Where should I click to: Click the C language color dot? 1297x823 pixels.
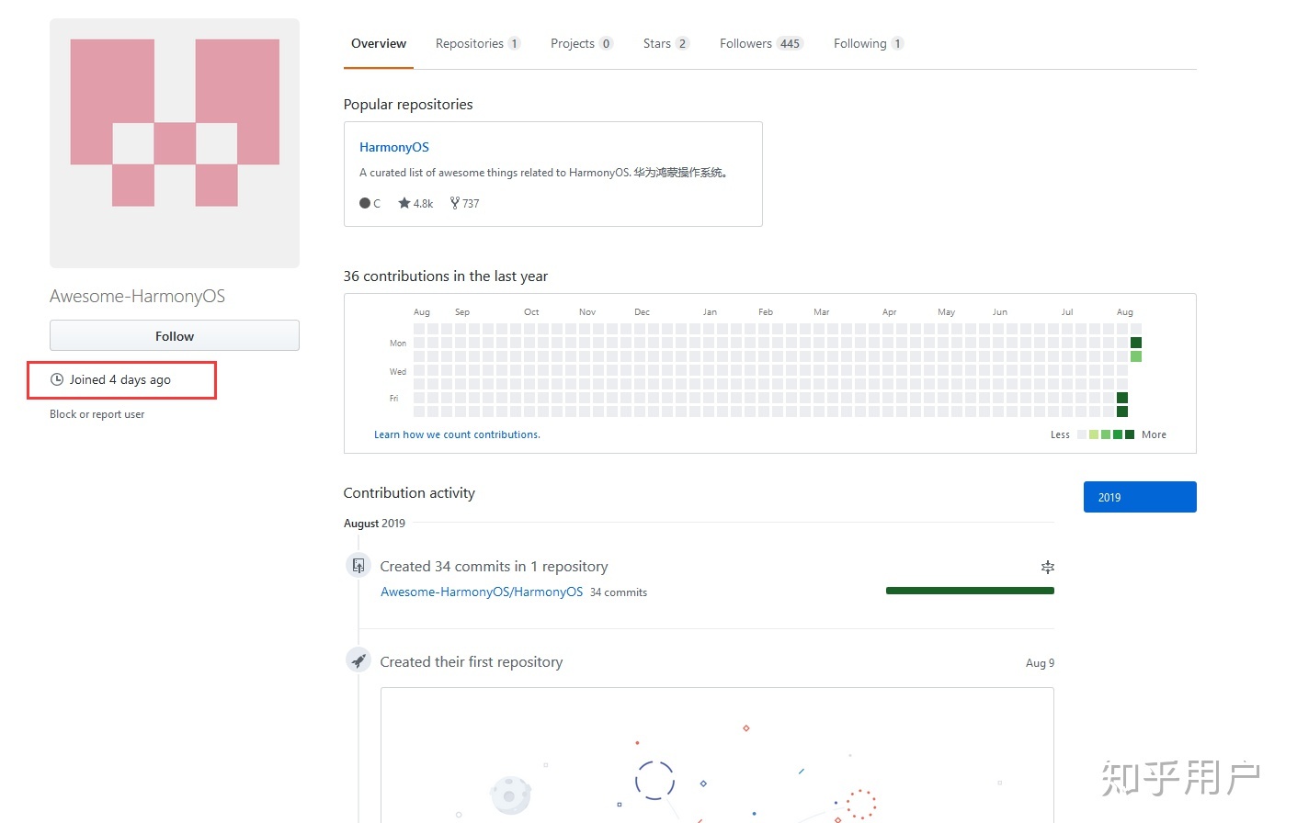coord(365,203)
